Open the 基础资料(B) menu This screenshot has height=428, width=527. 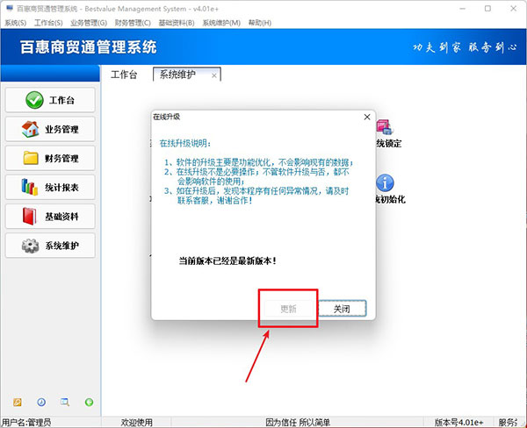pos(177,23)
